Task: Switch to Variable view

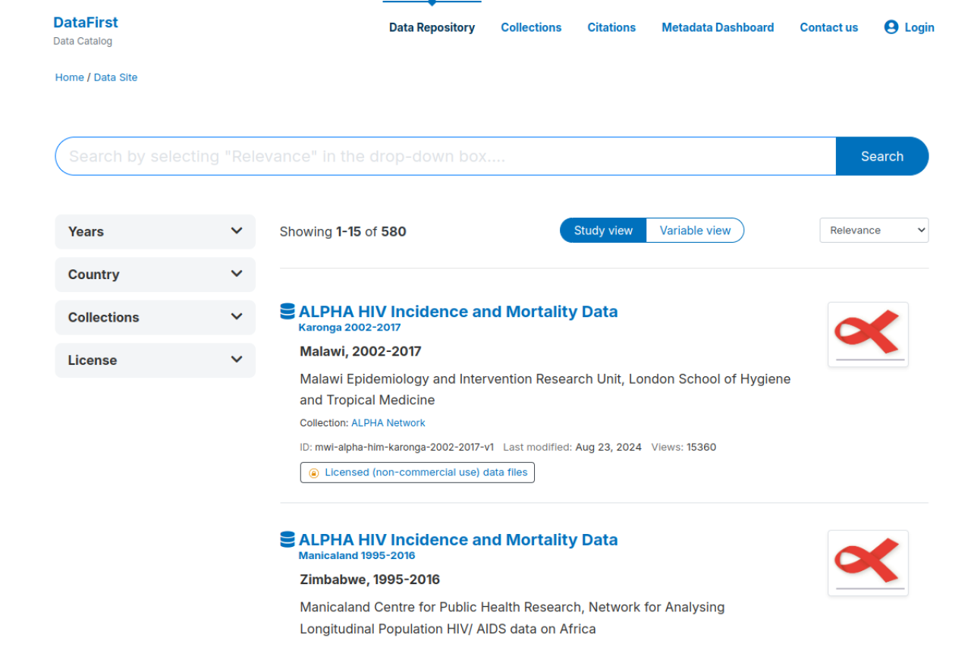Action: pyautogui.click(x=695, y=231)
